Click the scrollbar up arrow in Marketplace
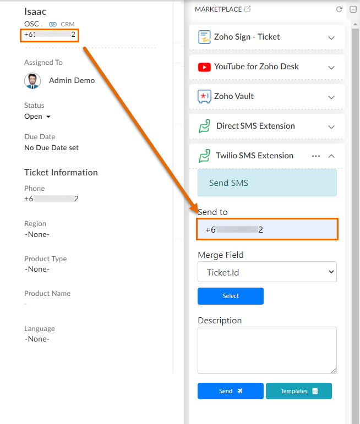This screenshot has width=360, height=424. click(355, 24)
